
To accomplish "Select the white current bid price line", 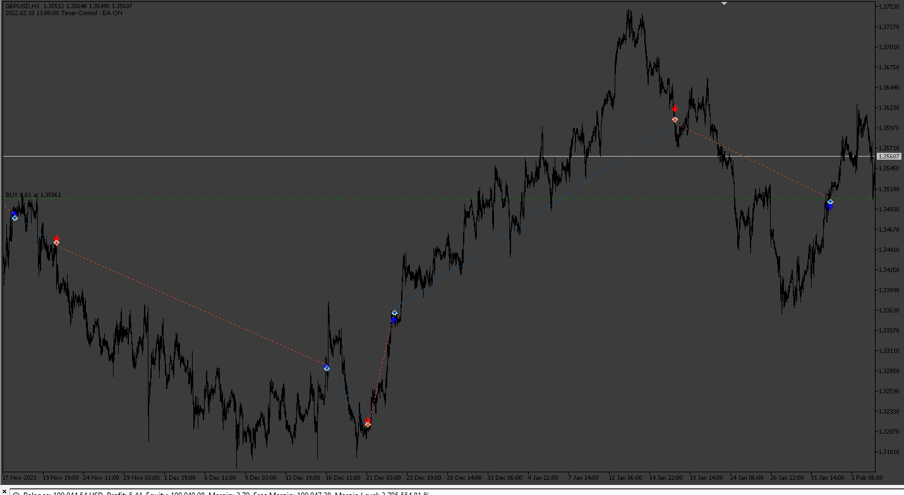I will pos(438,156).
